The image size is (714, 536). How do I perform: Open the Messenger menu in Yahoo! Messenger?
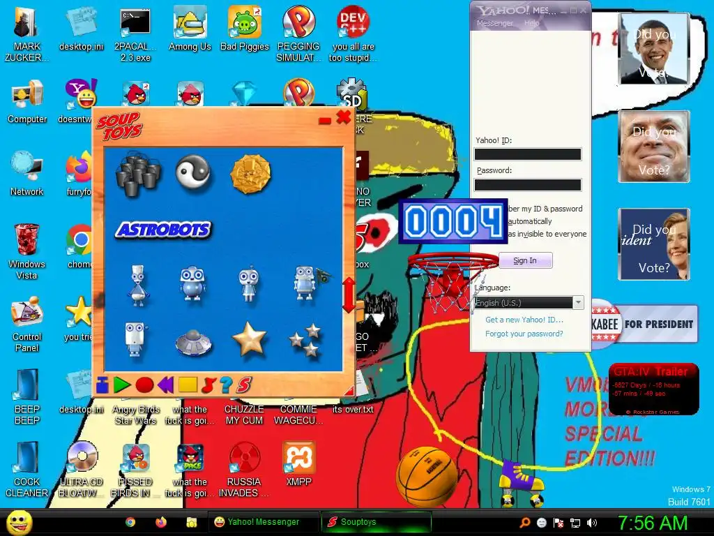point(494,23)
